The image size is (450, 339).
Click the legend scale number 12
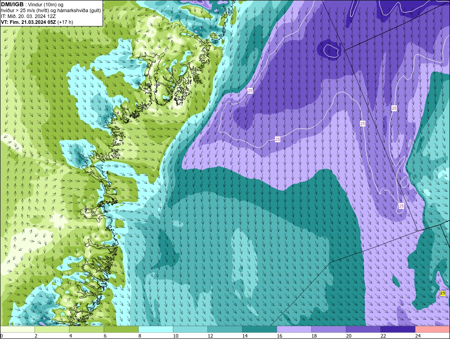(210, 336)
